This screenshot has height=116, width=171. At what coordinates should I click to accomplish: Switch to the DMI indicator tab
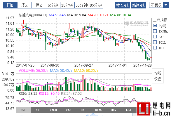[x=83, y=110]
